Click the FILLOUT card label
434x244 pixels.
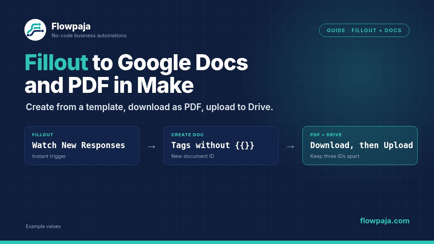coord(43,135)
